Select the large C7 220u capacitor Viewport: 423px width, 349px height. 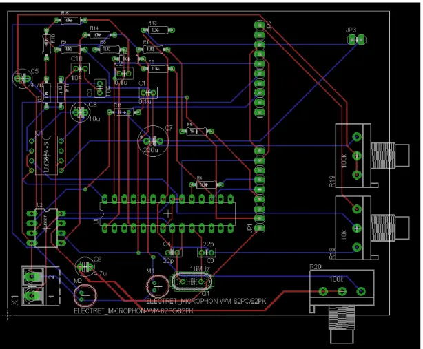point(153,141)
